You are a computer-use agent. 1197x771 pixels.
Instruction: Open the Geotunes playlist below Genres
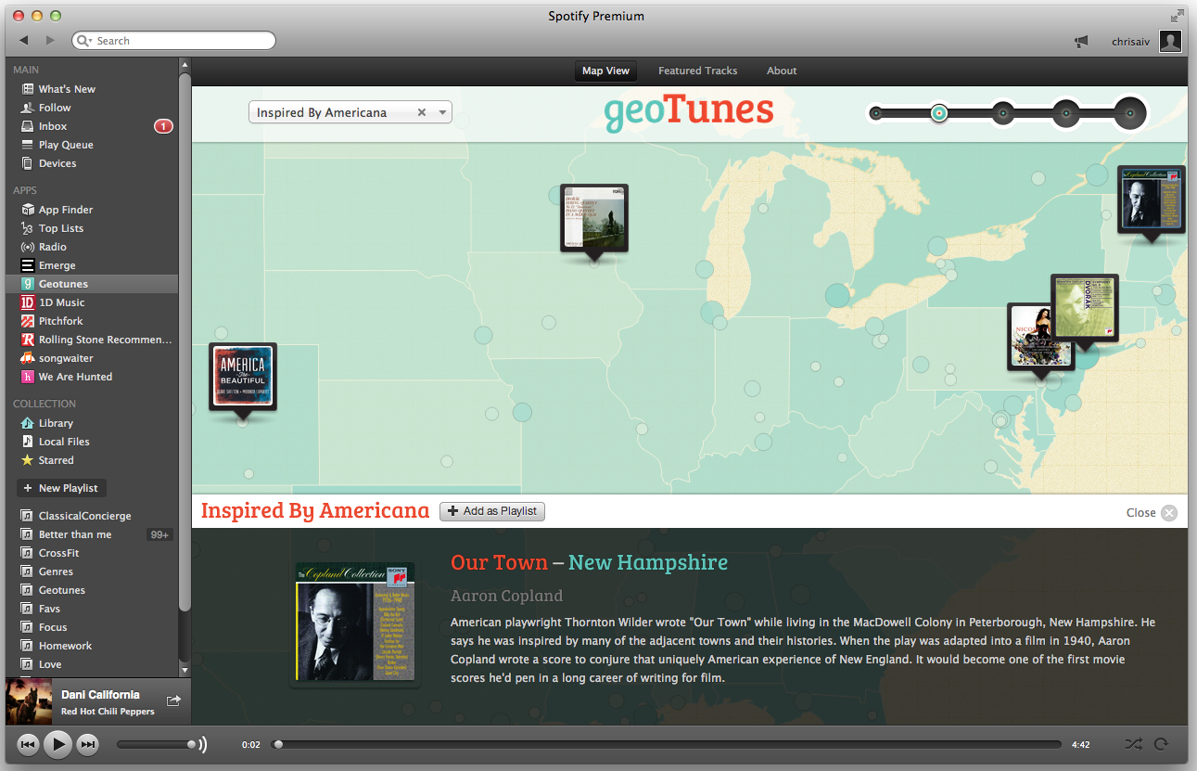(61, 590)
